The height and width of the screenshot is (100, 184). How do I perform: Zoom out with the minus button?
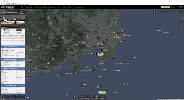pyautogui.click(x=182, y=22)
